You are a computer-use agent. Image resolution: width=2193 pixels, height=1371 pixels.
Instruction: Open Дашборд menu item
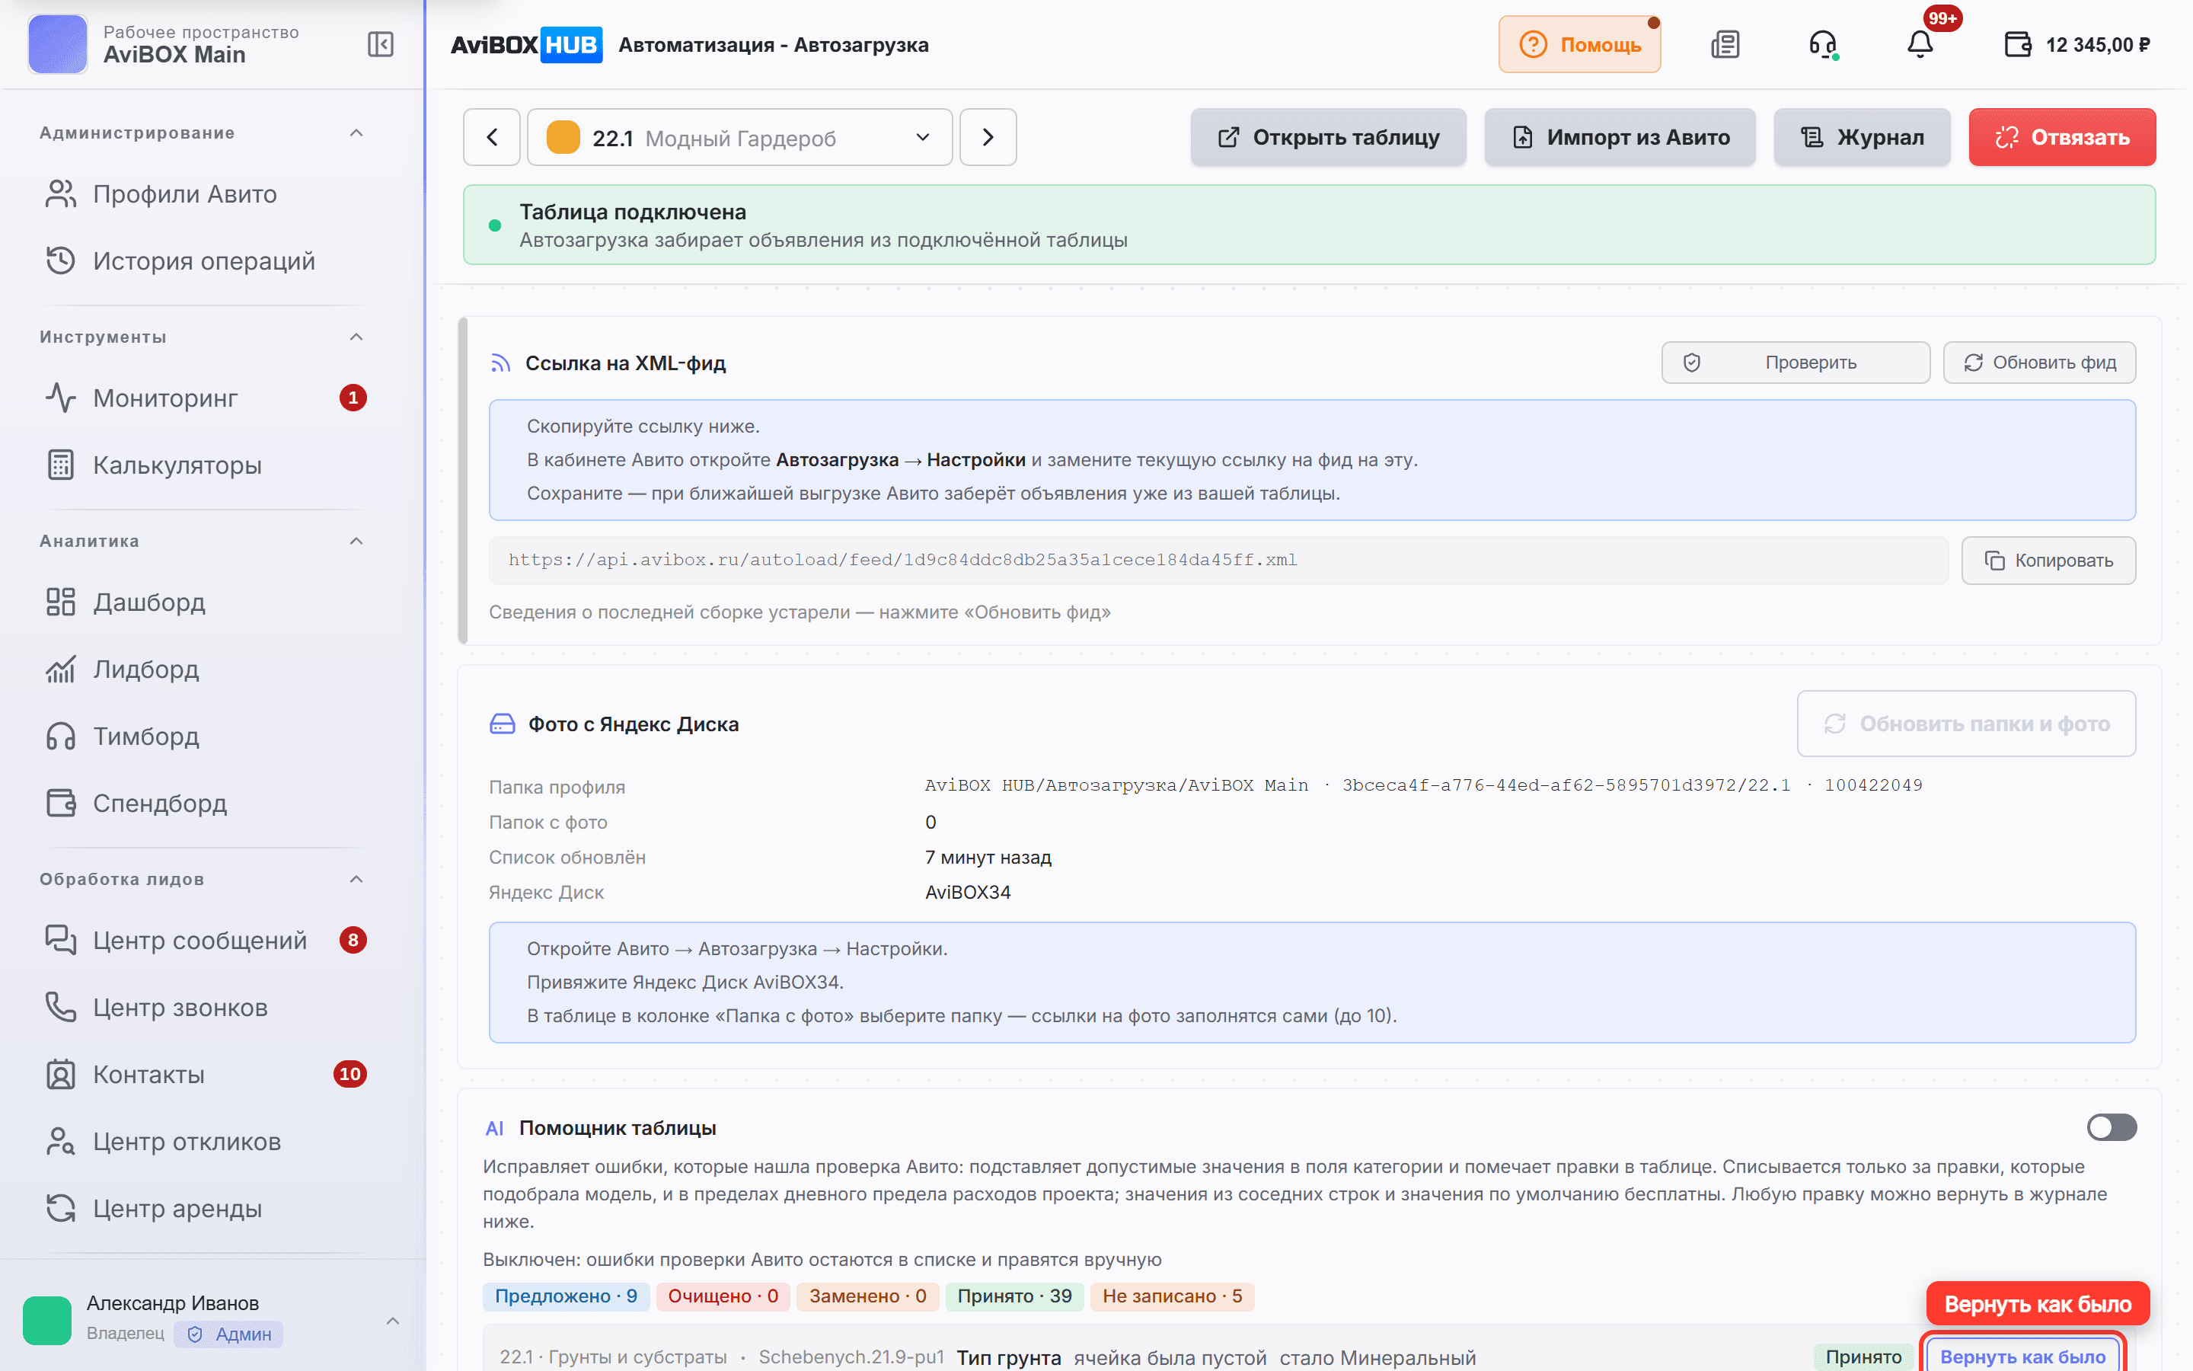(x=205, y=602)
